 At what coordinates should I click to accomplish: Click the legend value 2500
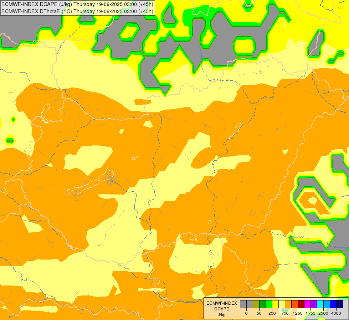[323, 313]
